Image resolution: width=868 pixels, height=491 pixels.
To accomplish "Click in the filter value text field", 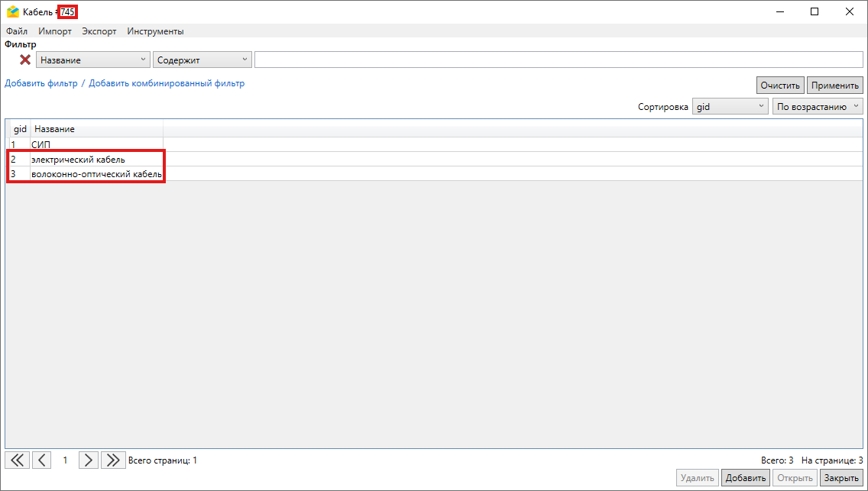I will point(558,60).
